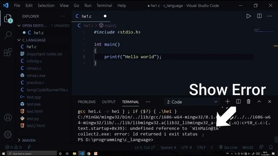The height and width of the screenshot is (156, 278).
Task: Select the TERMINAL panel tab
Action: click(130, 102)
